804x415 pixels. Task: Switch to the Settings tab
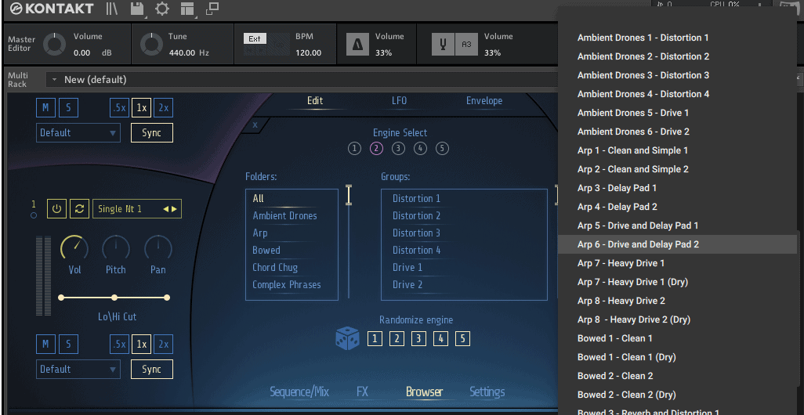(x=487, y=392)
